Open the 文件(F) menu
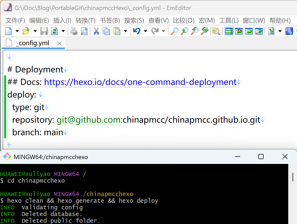This screenshot has height=224, width=297. 15,21
